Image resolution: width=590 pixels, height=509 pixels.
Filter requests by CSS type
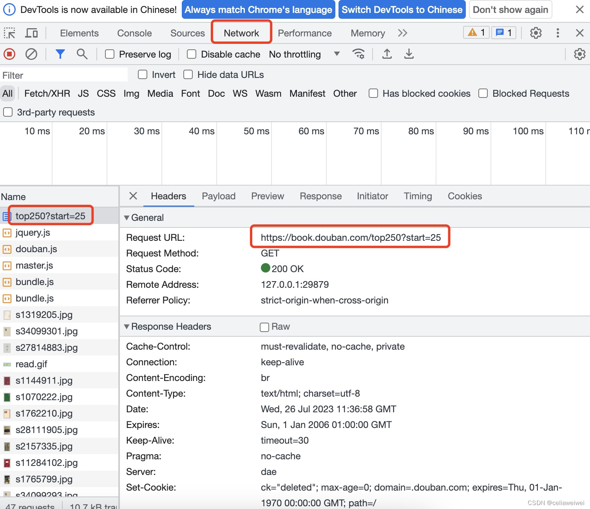106,94
